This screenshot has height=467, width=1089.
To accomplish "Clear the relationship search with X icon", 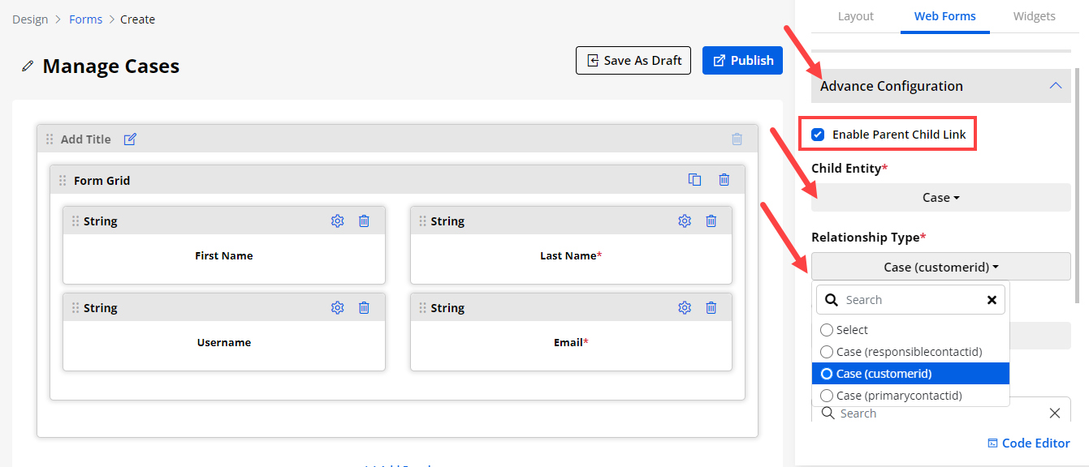I will click(992, 300).
